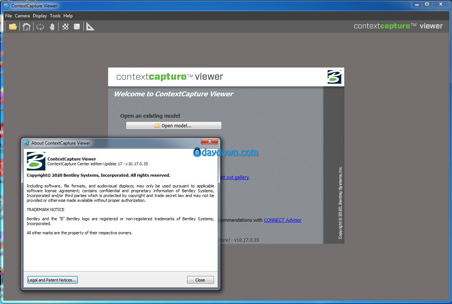Screen dimensions: 452x304
Task: Dismiss the About dialog with the X
Action: click(209, 142)
